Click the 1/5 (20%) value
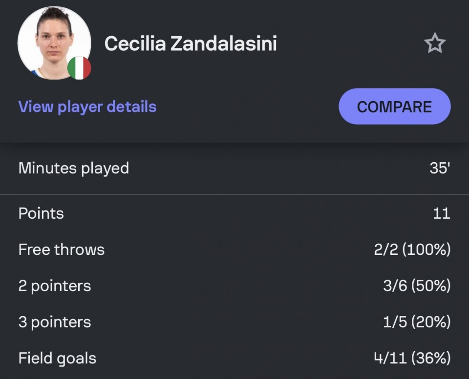 coord(417,322)
